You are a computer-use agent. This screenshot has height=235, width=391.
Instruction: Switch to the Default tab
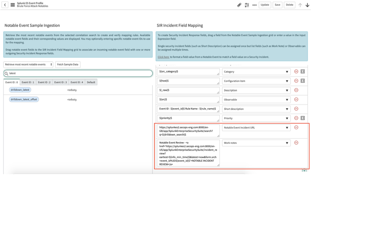pos(91,82)
